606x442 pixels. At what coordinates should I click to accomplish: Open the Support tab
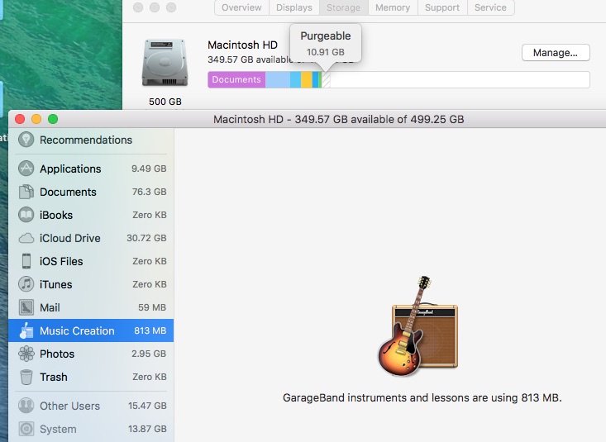tap(442, 7)
